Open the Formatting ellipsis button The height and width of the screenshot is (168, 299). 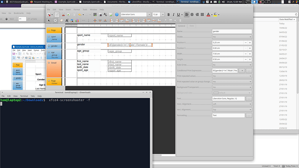pyautogui.click(x=249, y=115)
